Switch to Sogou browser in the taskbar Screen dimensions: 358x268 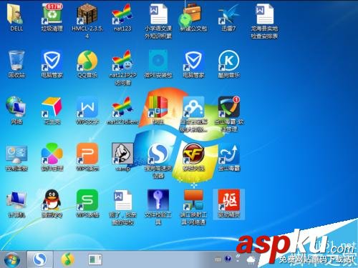[39, 259]
